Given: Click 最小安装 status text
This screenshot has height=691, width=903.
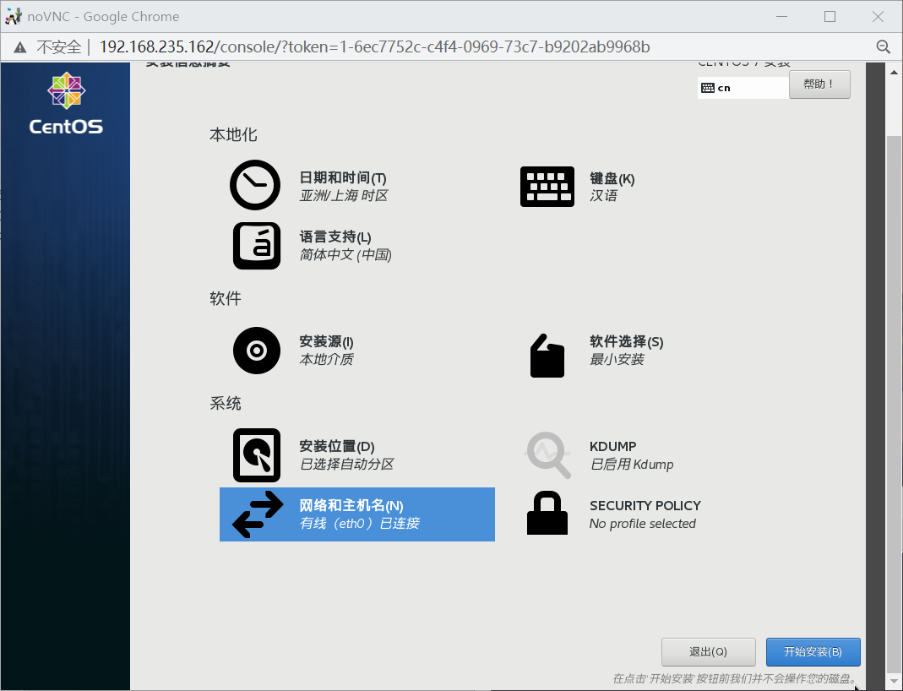Looking at the screenshot, I should point(617,359).
